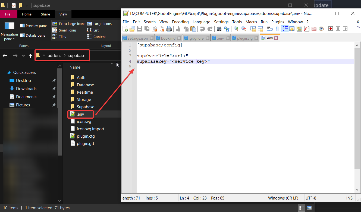The image size is (361, 212).
Task: Open the Language menu
Action: (201, 22)
